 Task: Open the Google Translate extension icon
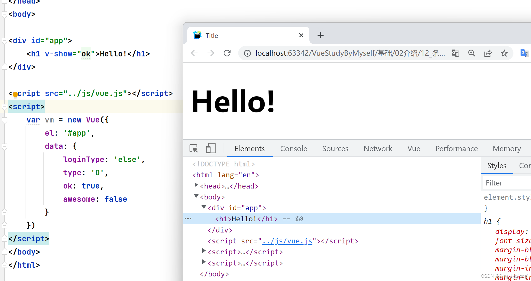[524, 53]
